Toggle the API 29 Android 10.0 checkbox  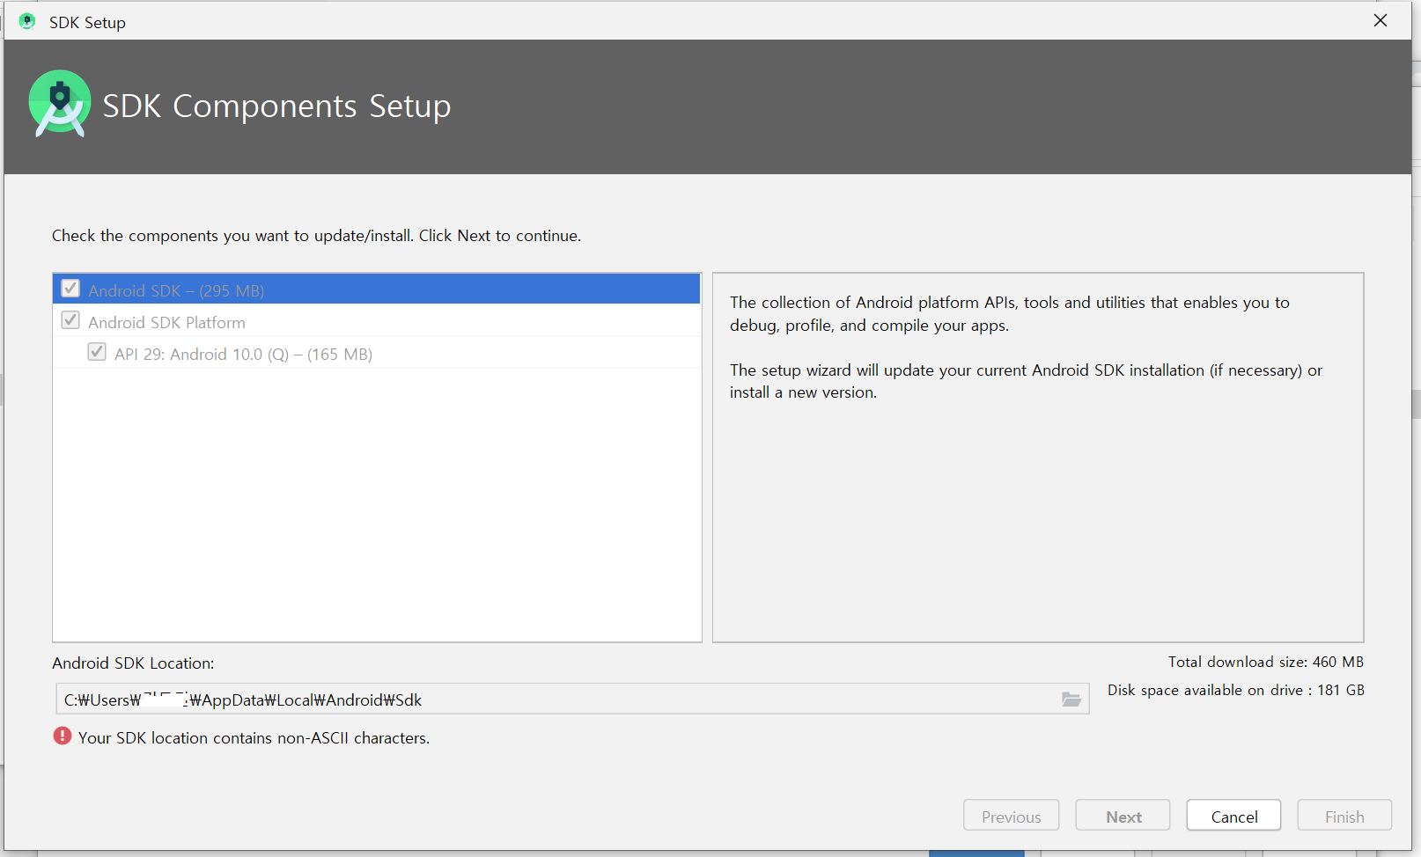97,352
